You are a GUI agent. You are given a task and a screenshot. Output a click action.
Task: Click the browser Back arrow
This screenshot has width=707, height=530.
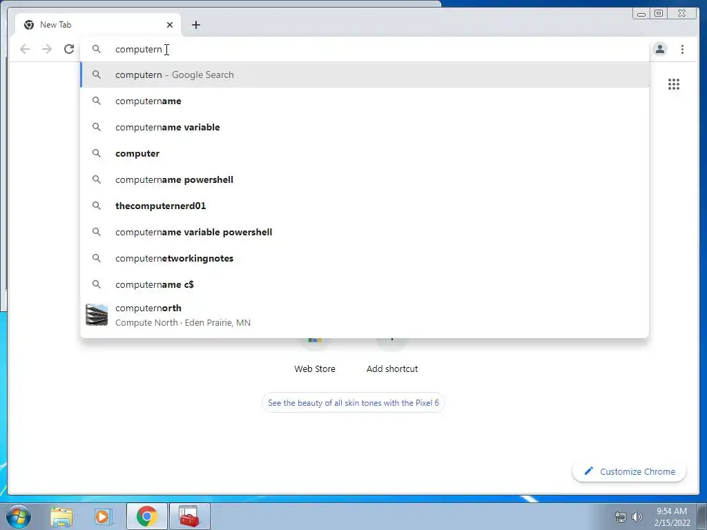click(25, 49)
